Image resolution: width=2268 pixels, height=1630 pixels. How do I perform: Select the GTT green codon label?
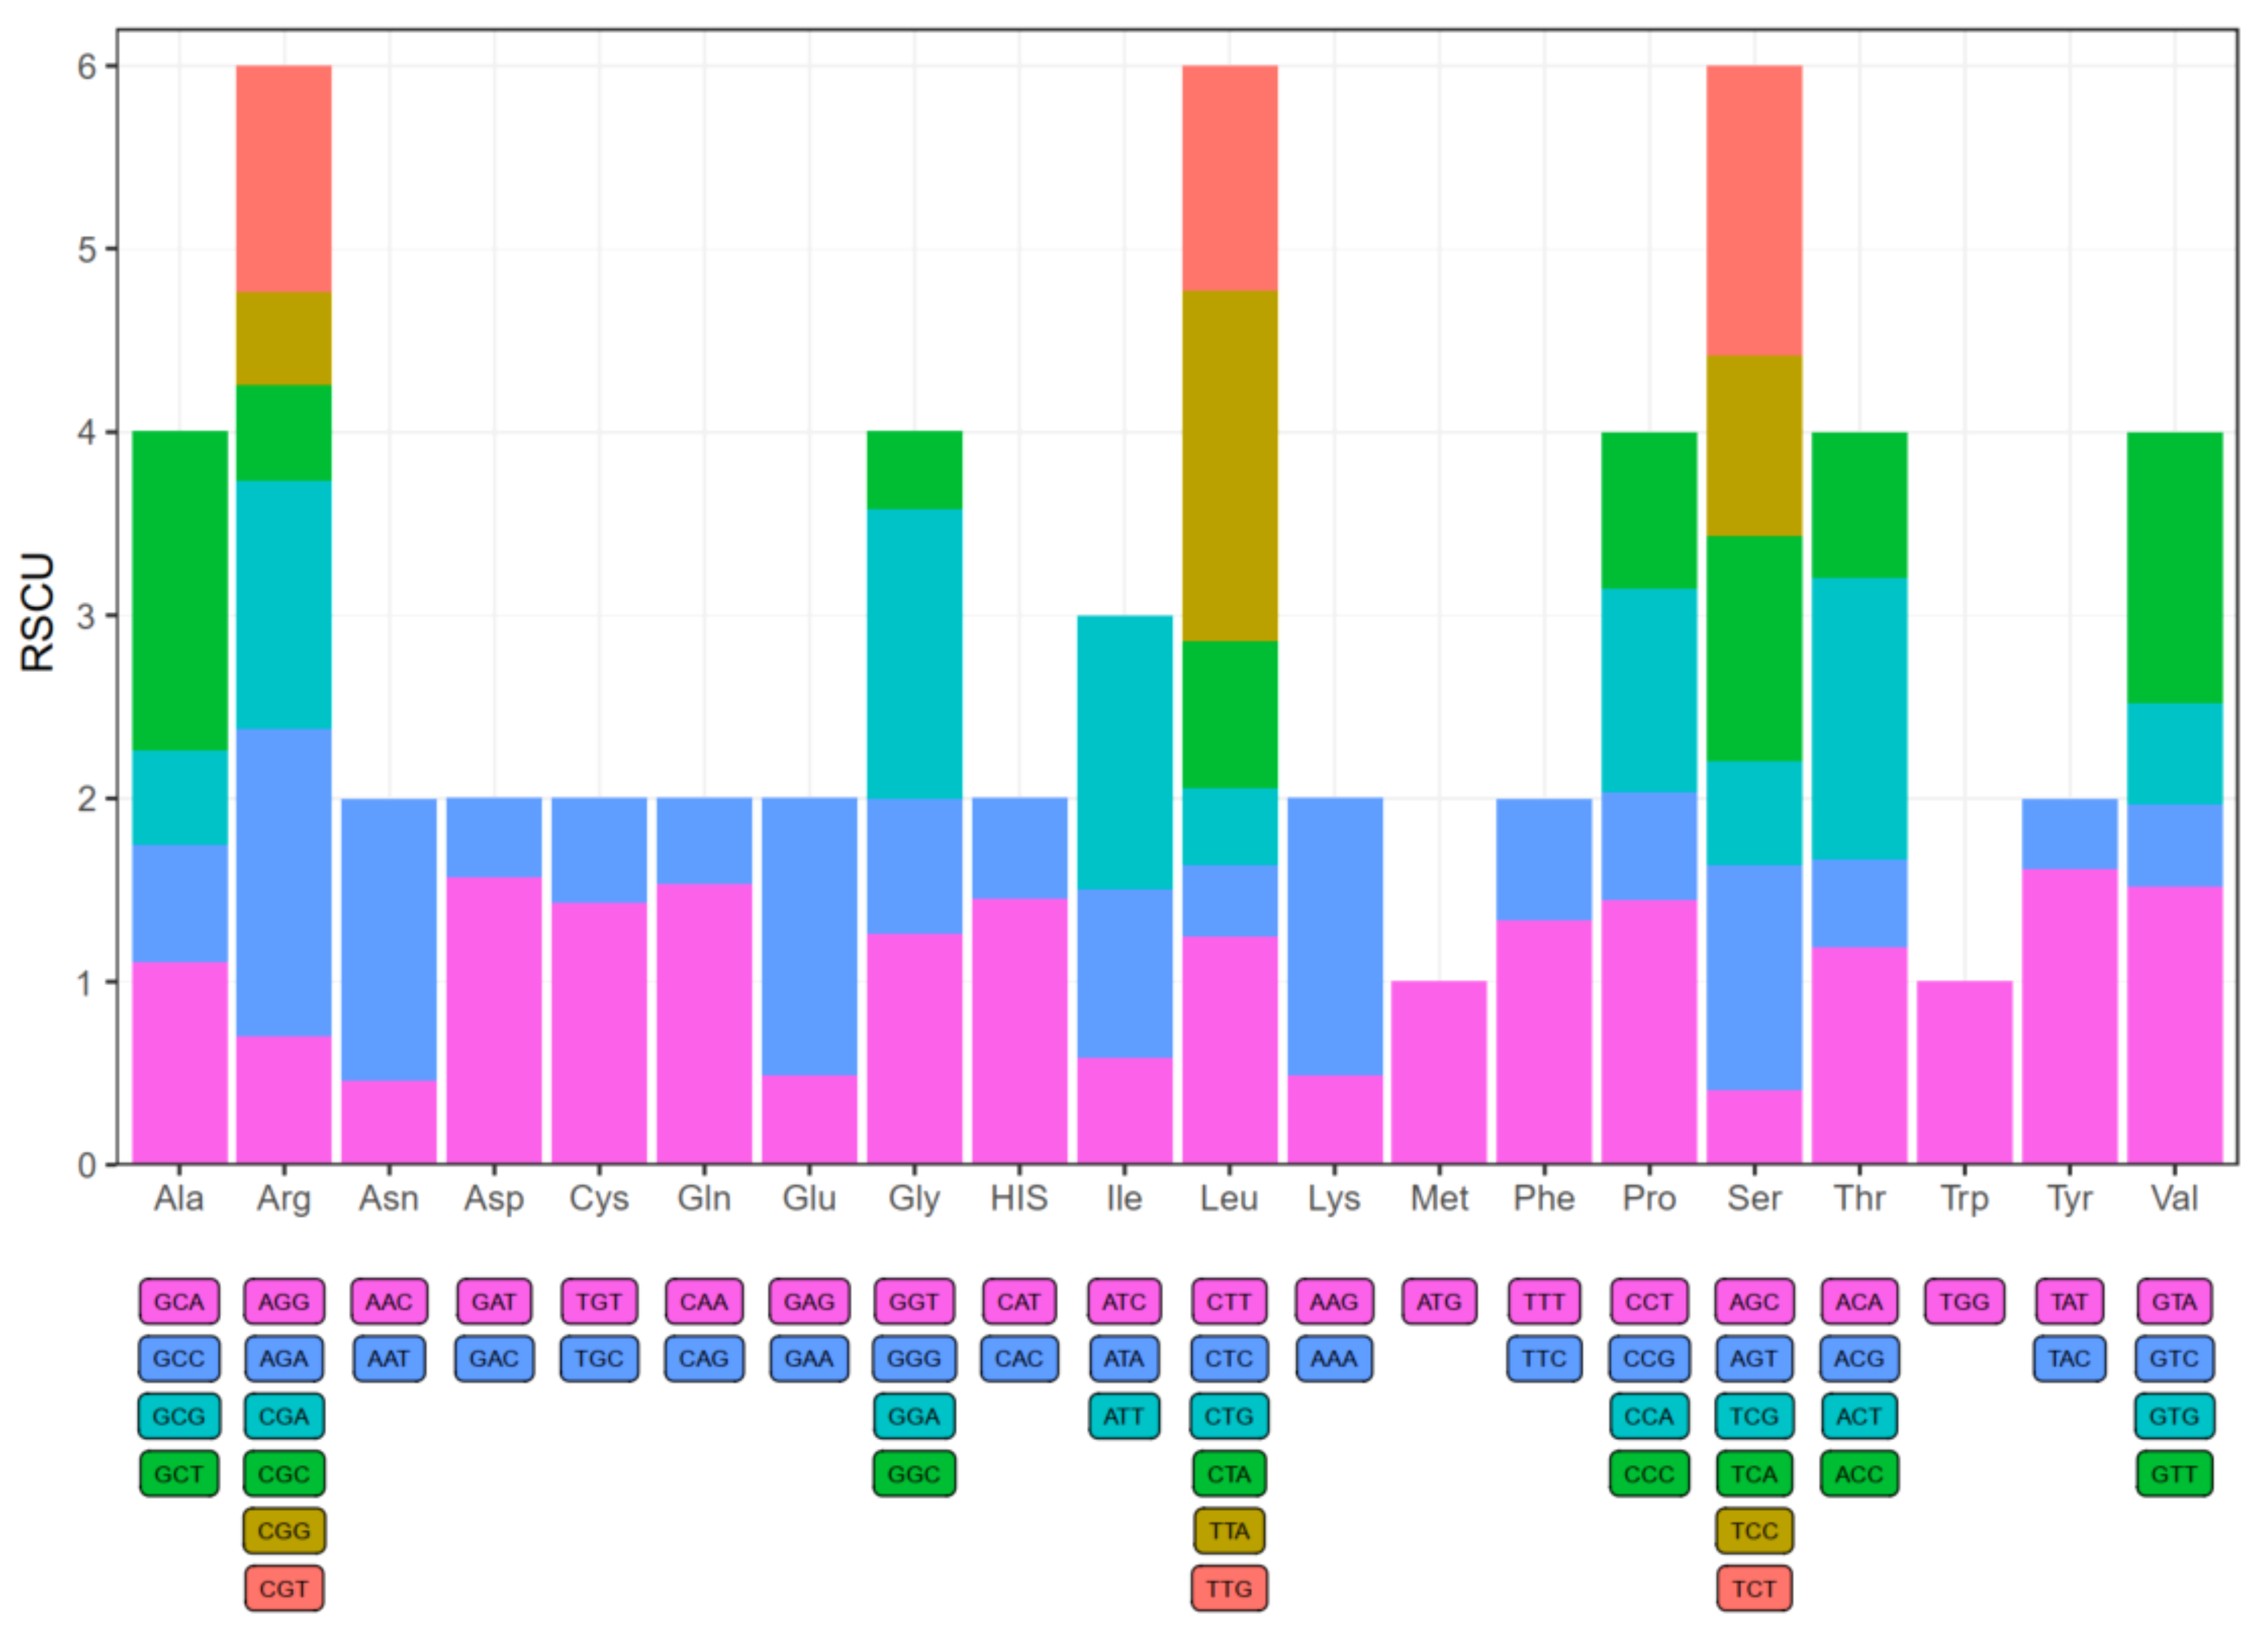click(2174, 1474)
